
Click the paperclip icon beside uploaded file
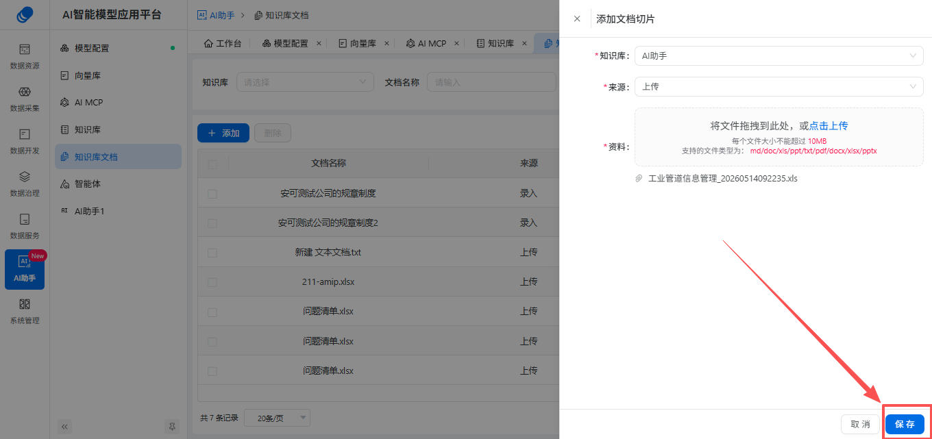pyautogui.click(x=639, y=178)
